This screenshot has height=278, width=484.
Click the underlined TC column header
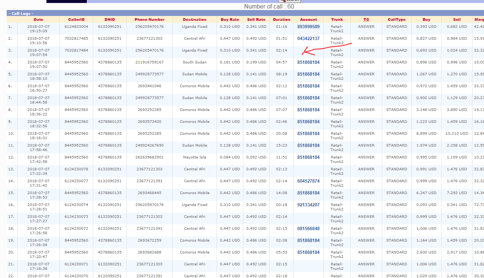[366, 20]
